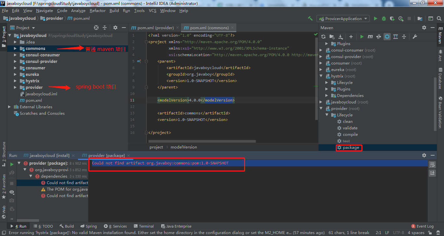Open Project panel gear settings
The width and height of the screenshot is (444, 236).
coord(115,28)
